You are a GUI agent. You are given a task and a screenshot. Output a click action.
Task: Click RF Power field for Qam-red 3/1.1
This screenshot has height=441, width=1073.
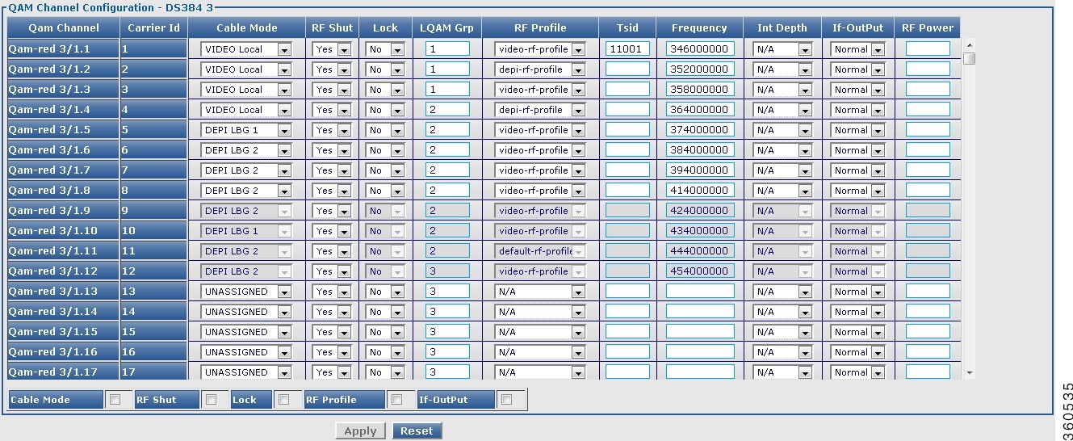(x=928, y=49)
